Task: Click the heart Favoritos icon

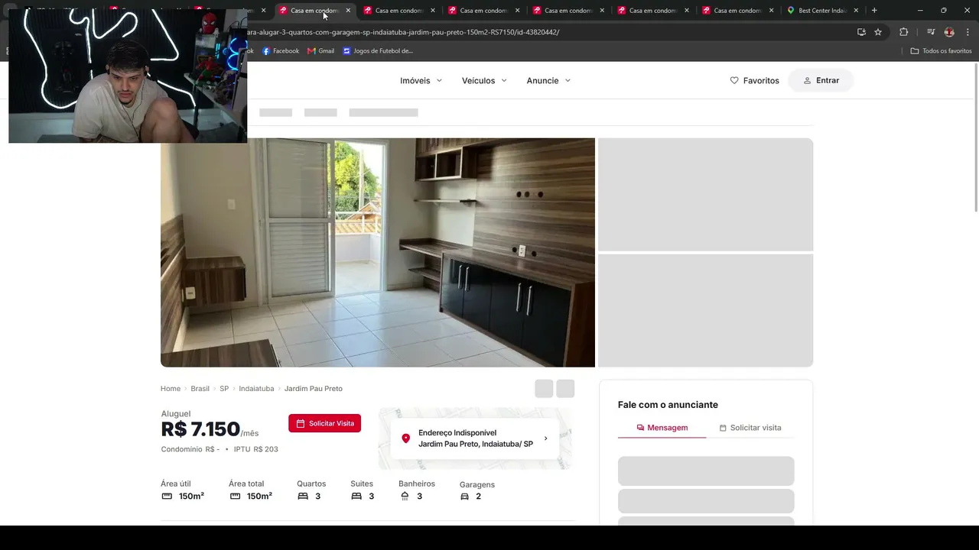Action: click(734, 80)
